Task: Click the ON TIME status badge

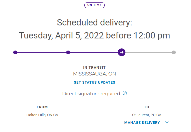Action: tap(95, 5)
